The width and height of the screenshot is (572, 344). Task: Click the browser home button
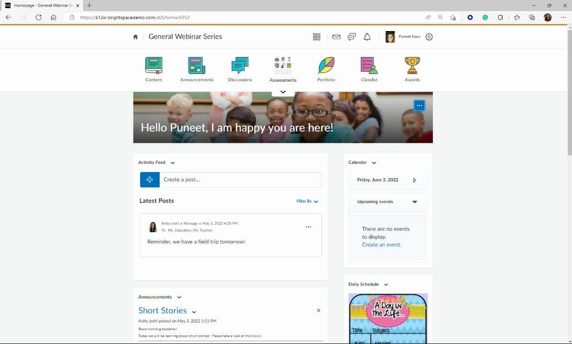[54, 17]
